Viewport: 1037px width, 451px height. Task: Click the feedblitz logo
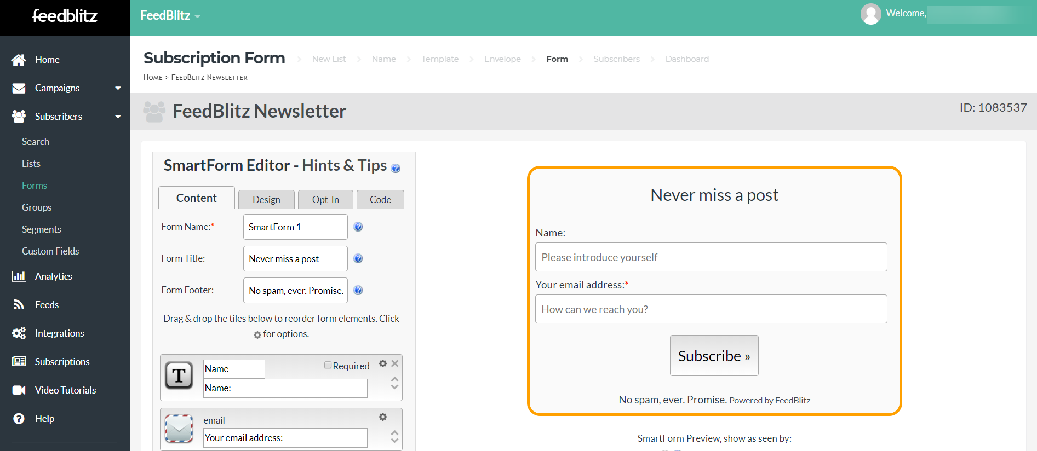click(x=65, y=16)
